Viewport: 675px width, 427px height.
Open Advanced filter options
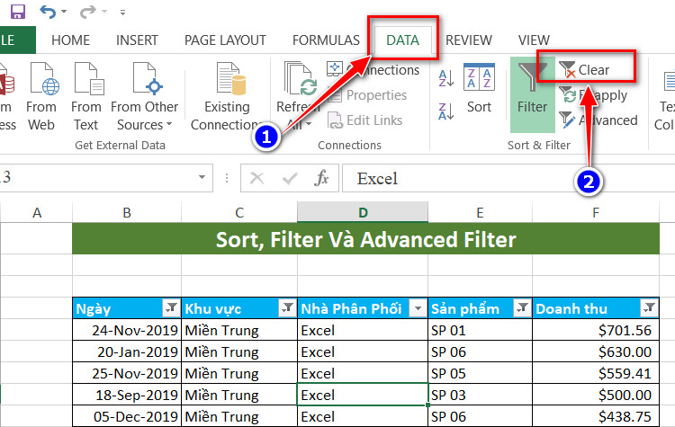[x=598, y=120]
